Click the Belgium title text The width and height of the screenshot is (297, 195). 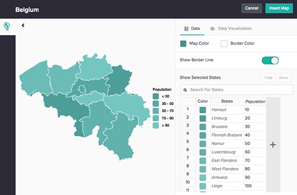point(27,10)
